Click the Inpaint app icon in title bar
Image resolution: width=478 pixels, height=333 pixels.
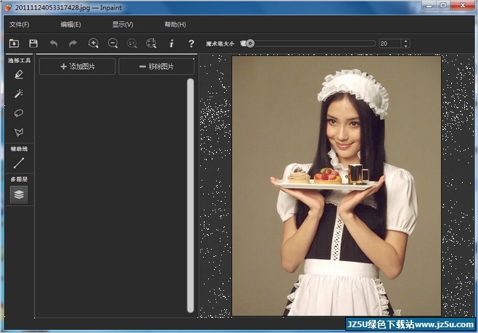pyautogui.click(x=8, y=8)
